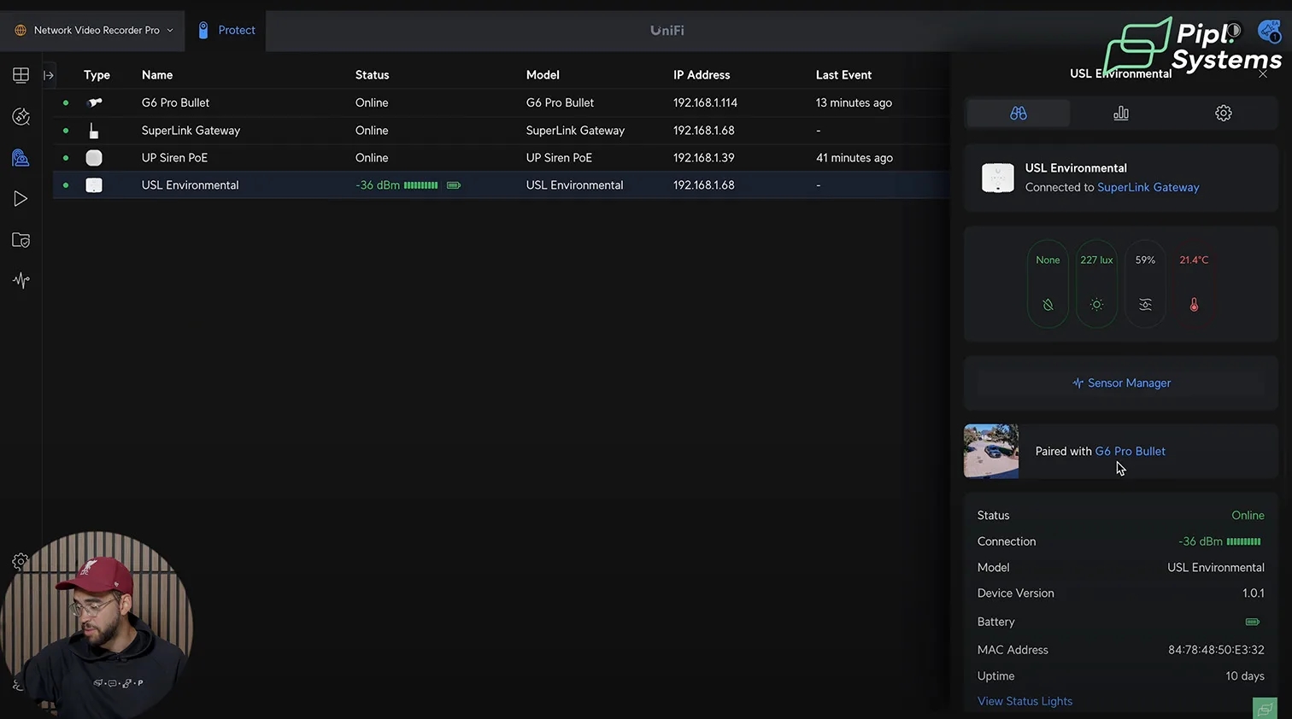This screenshot has height=719, width=1292.
Task: Click the USL Environmental device type icon
Action: [x=94, y=185]
